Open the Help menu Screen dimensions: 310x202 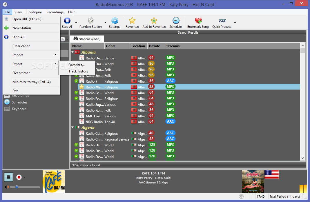(x=72, y=12)
